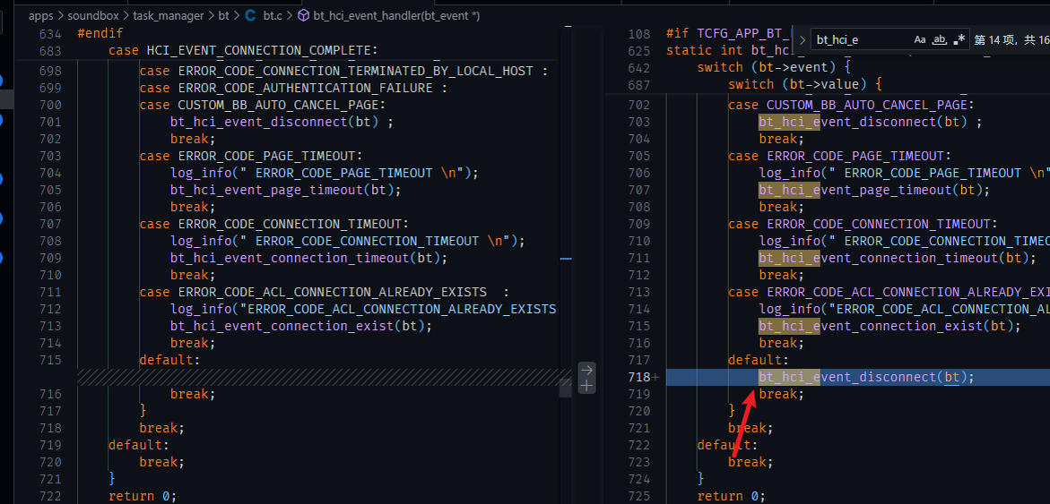This screenshot has height=504, width=1050.
Task: Click the default: label on right line 717
Action: 758,360
